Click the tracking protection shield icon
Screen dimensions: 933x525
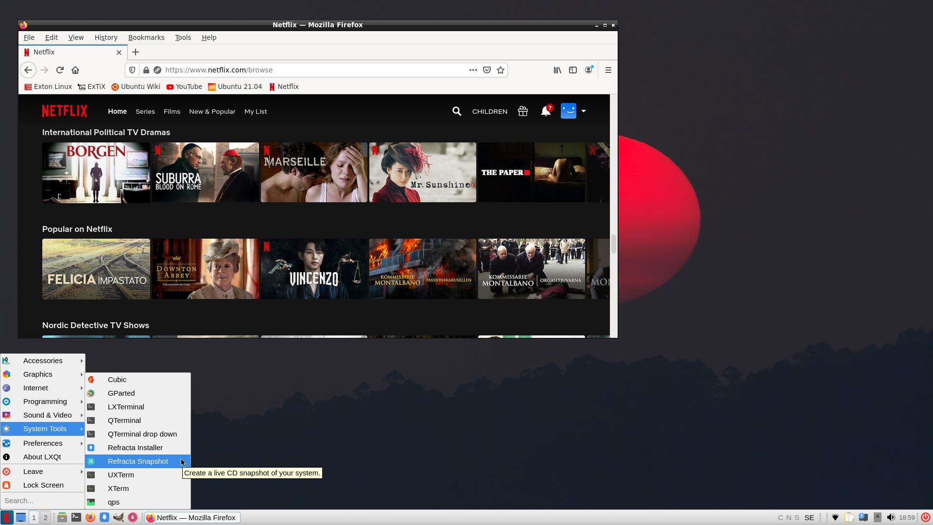(x=132, y=70)
